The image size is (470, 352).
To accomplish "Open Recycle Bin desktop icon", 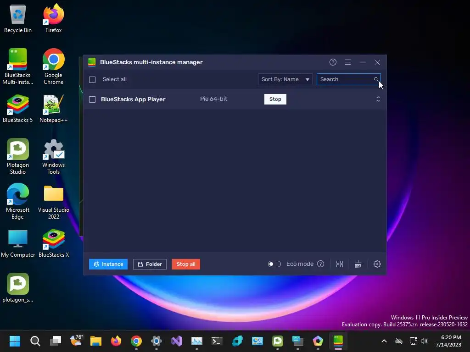I will tap(18, 18).
